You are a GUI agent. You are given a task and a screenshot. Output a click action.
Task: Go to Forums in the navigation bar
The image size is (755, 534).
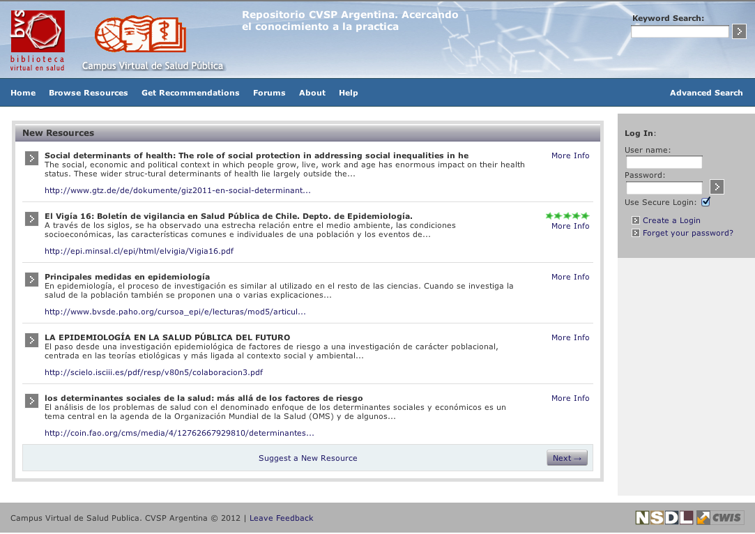269,93
